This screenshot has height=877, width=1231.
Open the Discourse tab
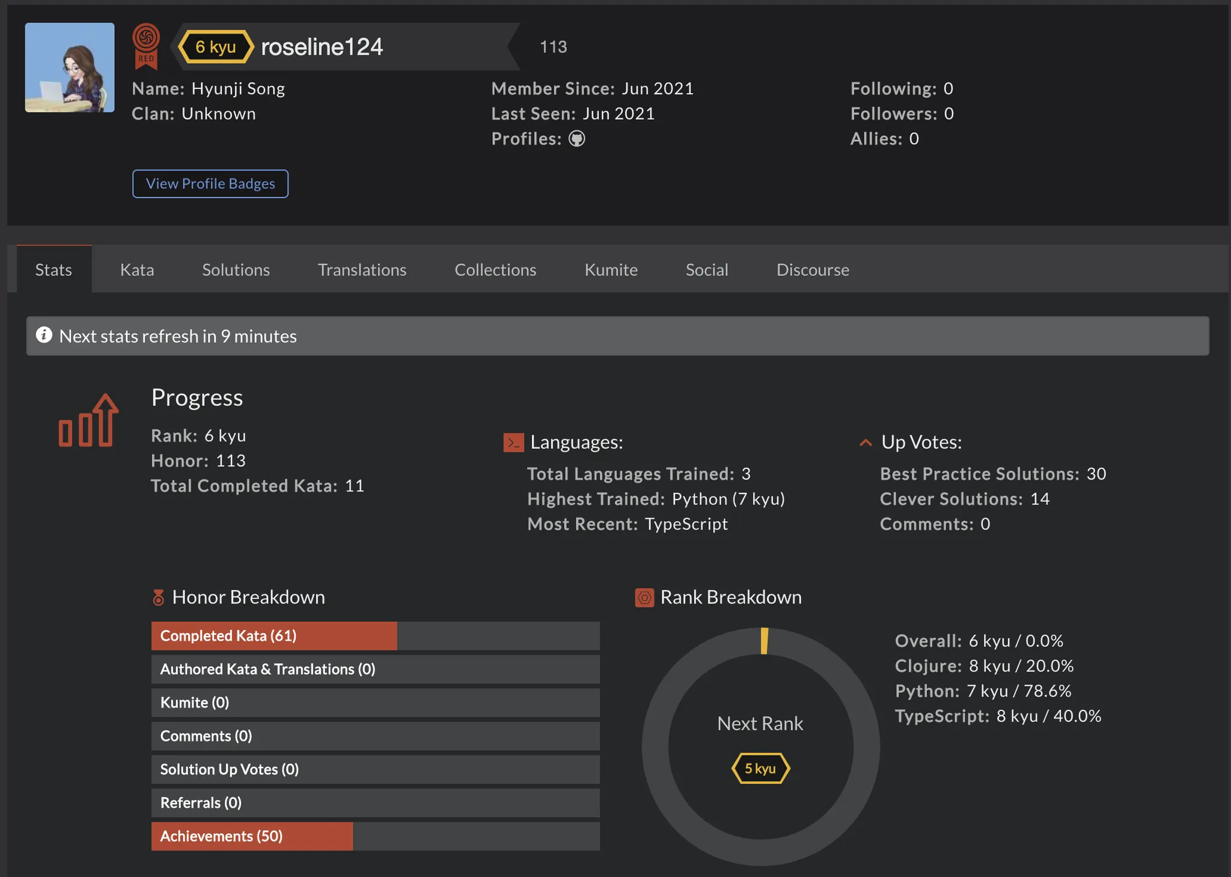coord(813,270)
